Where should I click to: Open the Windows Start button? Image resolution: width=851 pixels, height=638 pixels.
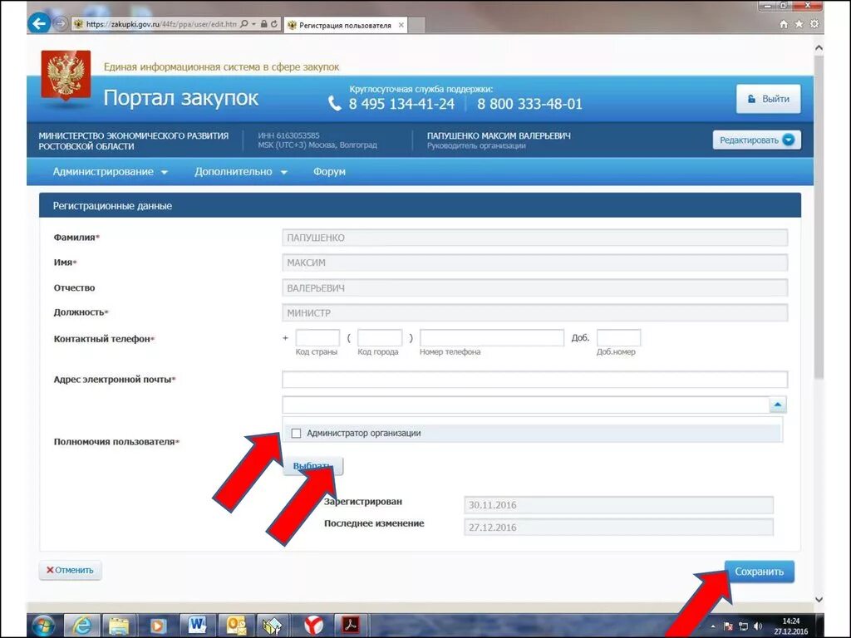pyautogui.click(x=43, y=626)
